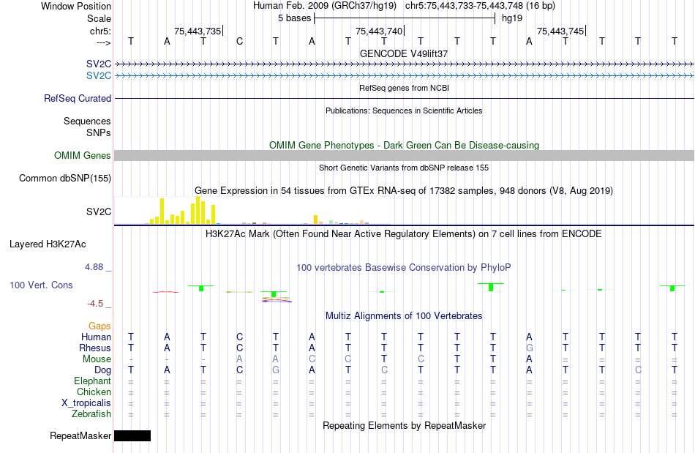Click the -4.5 PhyloP lower limit value
This screenshot has height=453, width=695.
tap(95, 304)
